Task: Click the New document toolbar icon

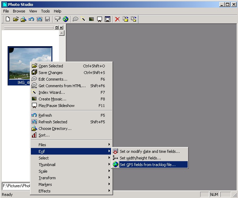Action: pos(8,19)
